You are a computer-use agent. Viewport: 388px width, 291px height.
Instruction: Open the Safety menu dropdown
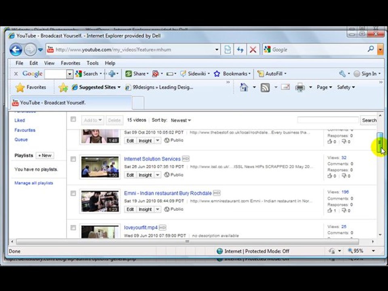[x=346, y=87]
